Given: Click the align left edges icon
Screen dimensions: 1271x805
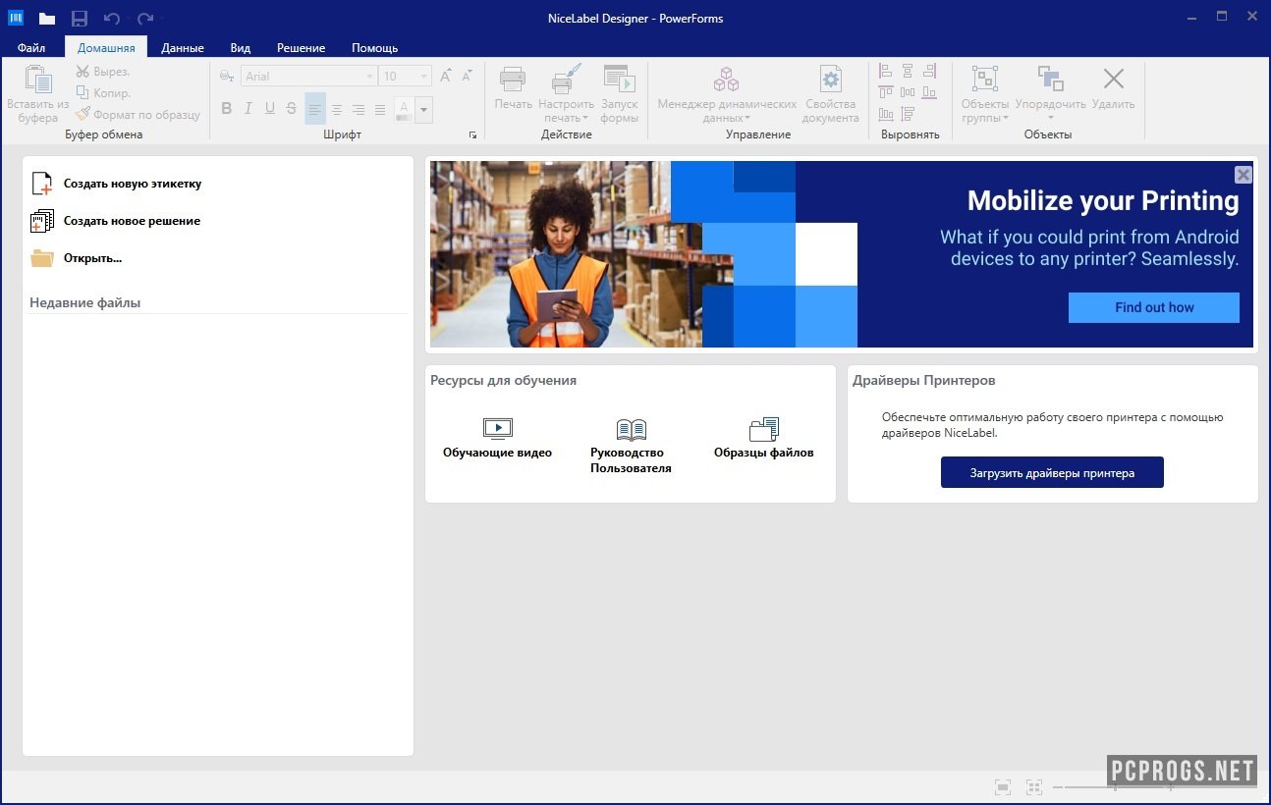Looking at the screenshot, I should 886,71.
